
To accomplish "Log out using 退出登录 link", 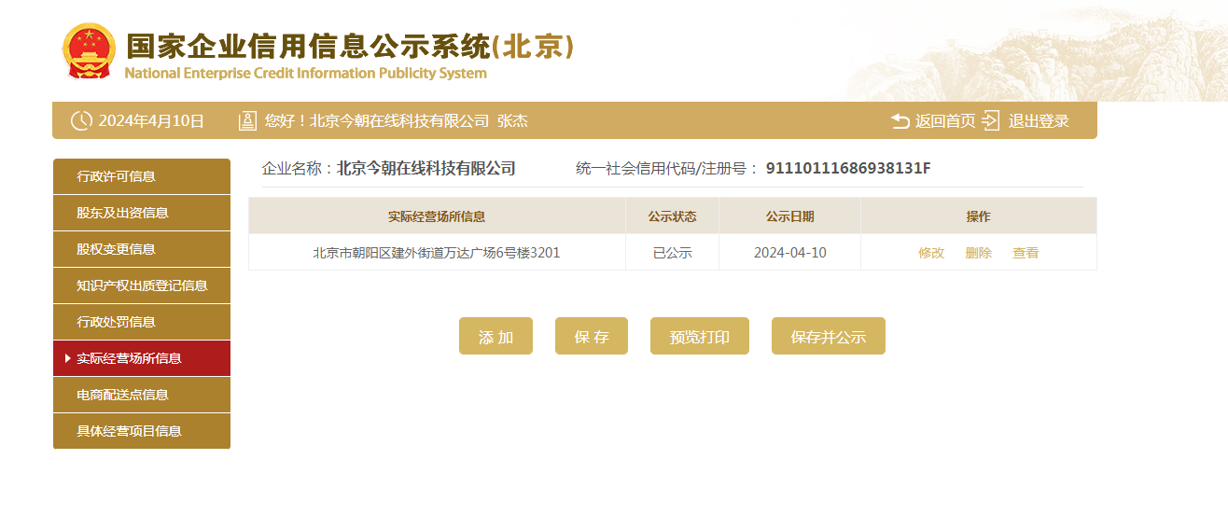I will [x=1039, y=120].
